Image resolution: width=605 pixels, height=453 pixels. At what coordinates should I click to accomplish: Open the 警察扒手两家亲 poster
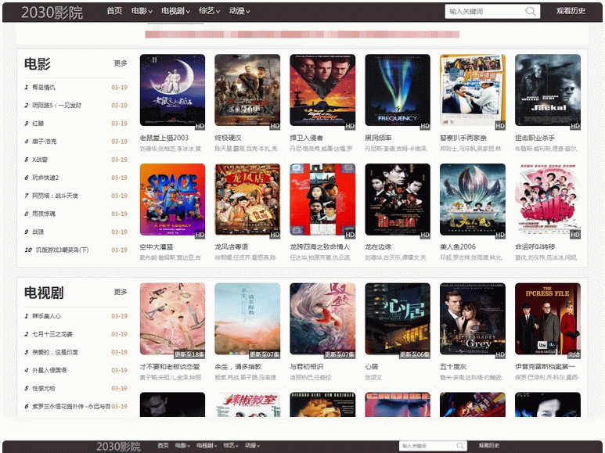pos(473,90)
